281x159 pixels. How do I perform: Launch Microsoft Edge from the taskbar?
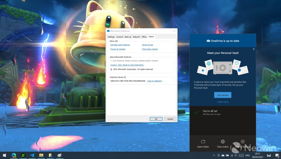click(x=14, y=155)
